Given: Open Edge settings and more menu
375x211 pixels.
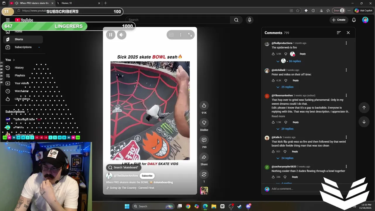Looking at the screenshot, I should (x=349, y=11).
